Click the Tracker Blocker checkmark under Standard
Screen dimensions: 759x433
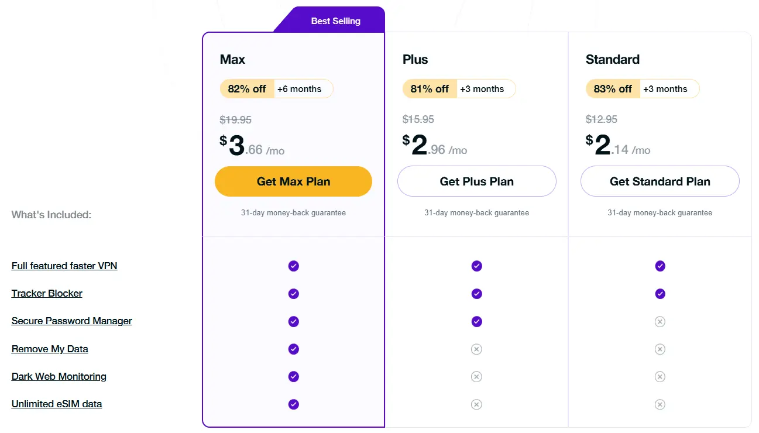660,294
